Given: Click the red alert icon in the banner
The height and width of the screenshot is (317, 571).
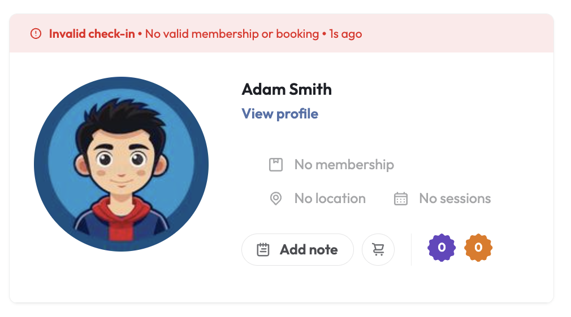Looking at the screenshot, I should point(36,34).
